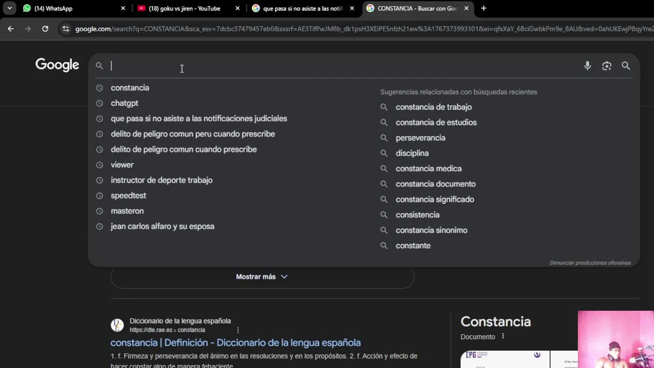Click the RAE site favicon
654x368 pixels.
point(117,325)
